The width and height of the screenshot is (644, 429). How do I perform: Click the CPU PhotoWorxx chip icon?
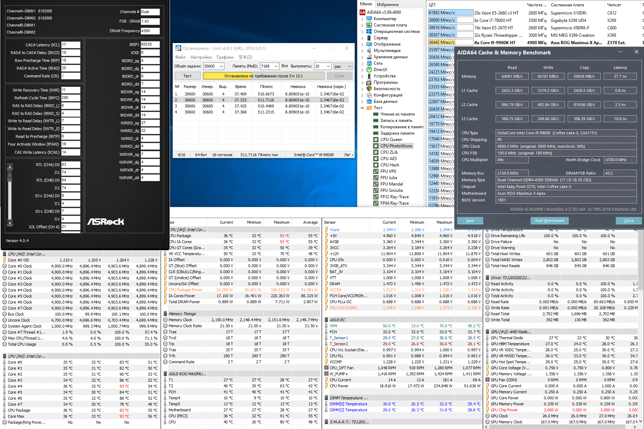coord(376,146)
